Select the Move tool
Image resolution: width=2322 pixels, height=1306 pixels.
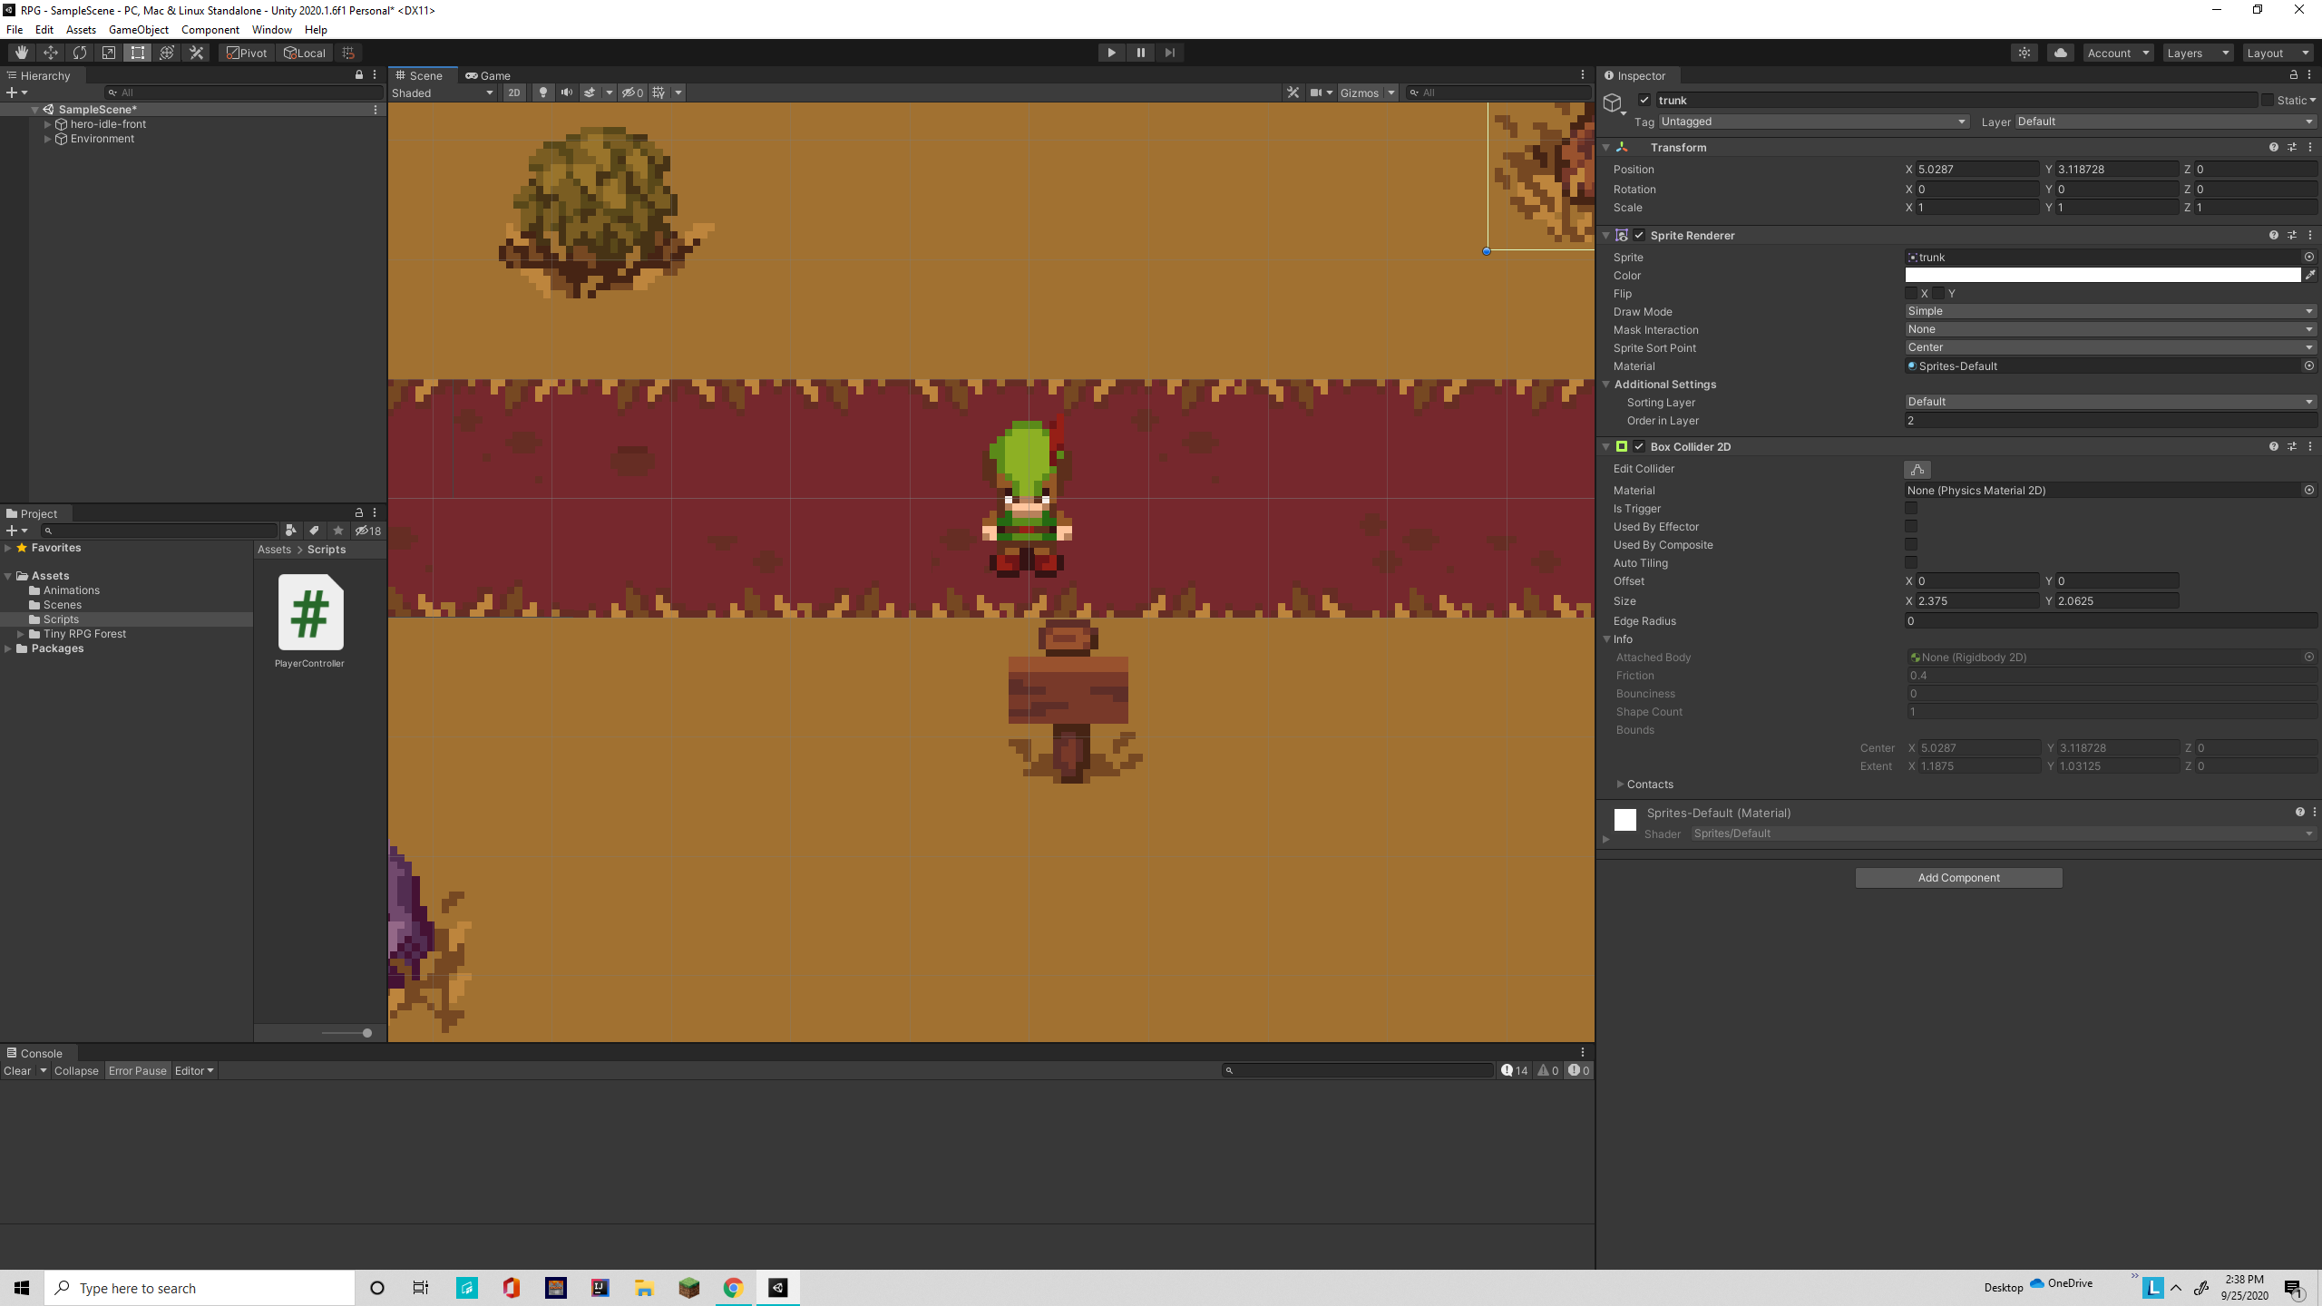point(51,53)
